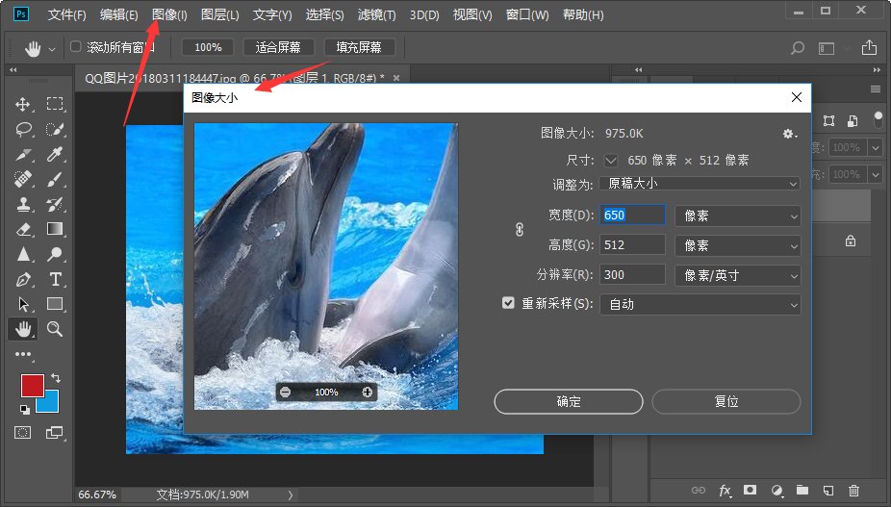891x507 pixels.
Task: Click the layer lock icon
Action: pyautogui.click(x=850, y=241)
